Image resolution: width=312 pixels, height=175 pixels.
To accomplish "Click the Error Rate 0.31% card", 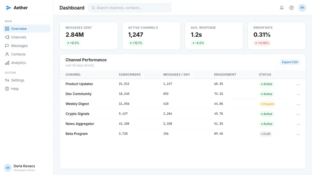I will point(277,35).
